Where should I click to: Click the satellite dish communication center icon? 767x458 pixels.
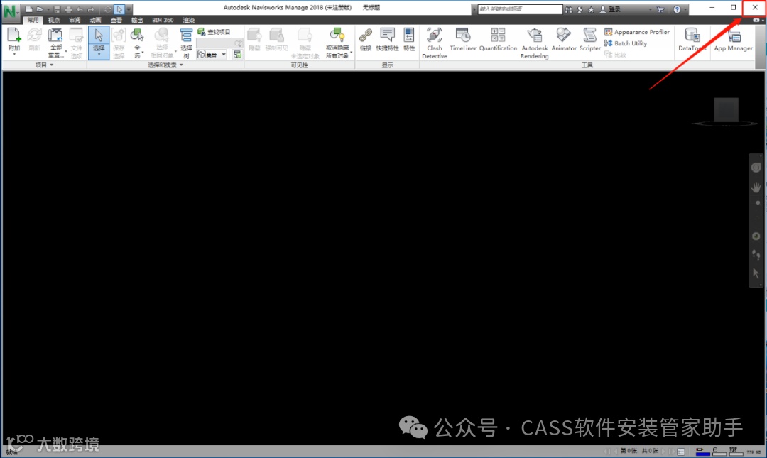point(580,9)
